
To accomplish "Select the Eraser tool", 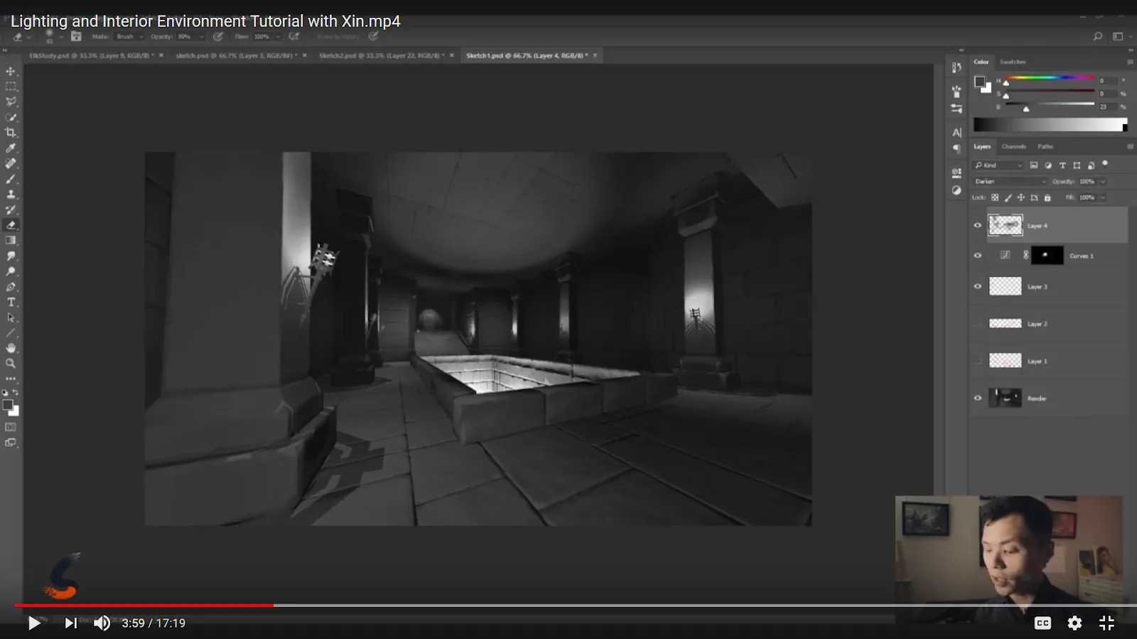I will click(x=11, y=225).
